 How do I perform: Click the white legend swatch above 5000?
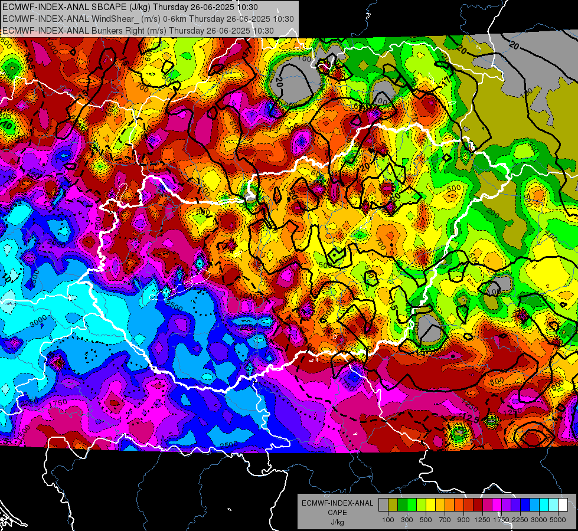[x=563, y=505]
